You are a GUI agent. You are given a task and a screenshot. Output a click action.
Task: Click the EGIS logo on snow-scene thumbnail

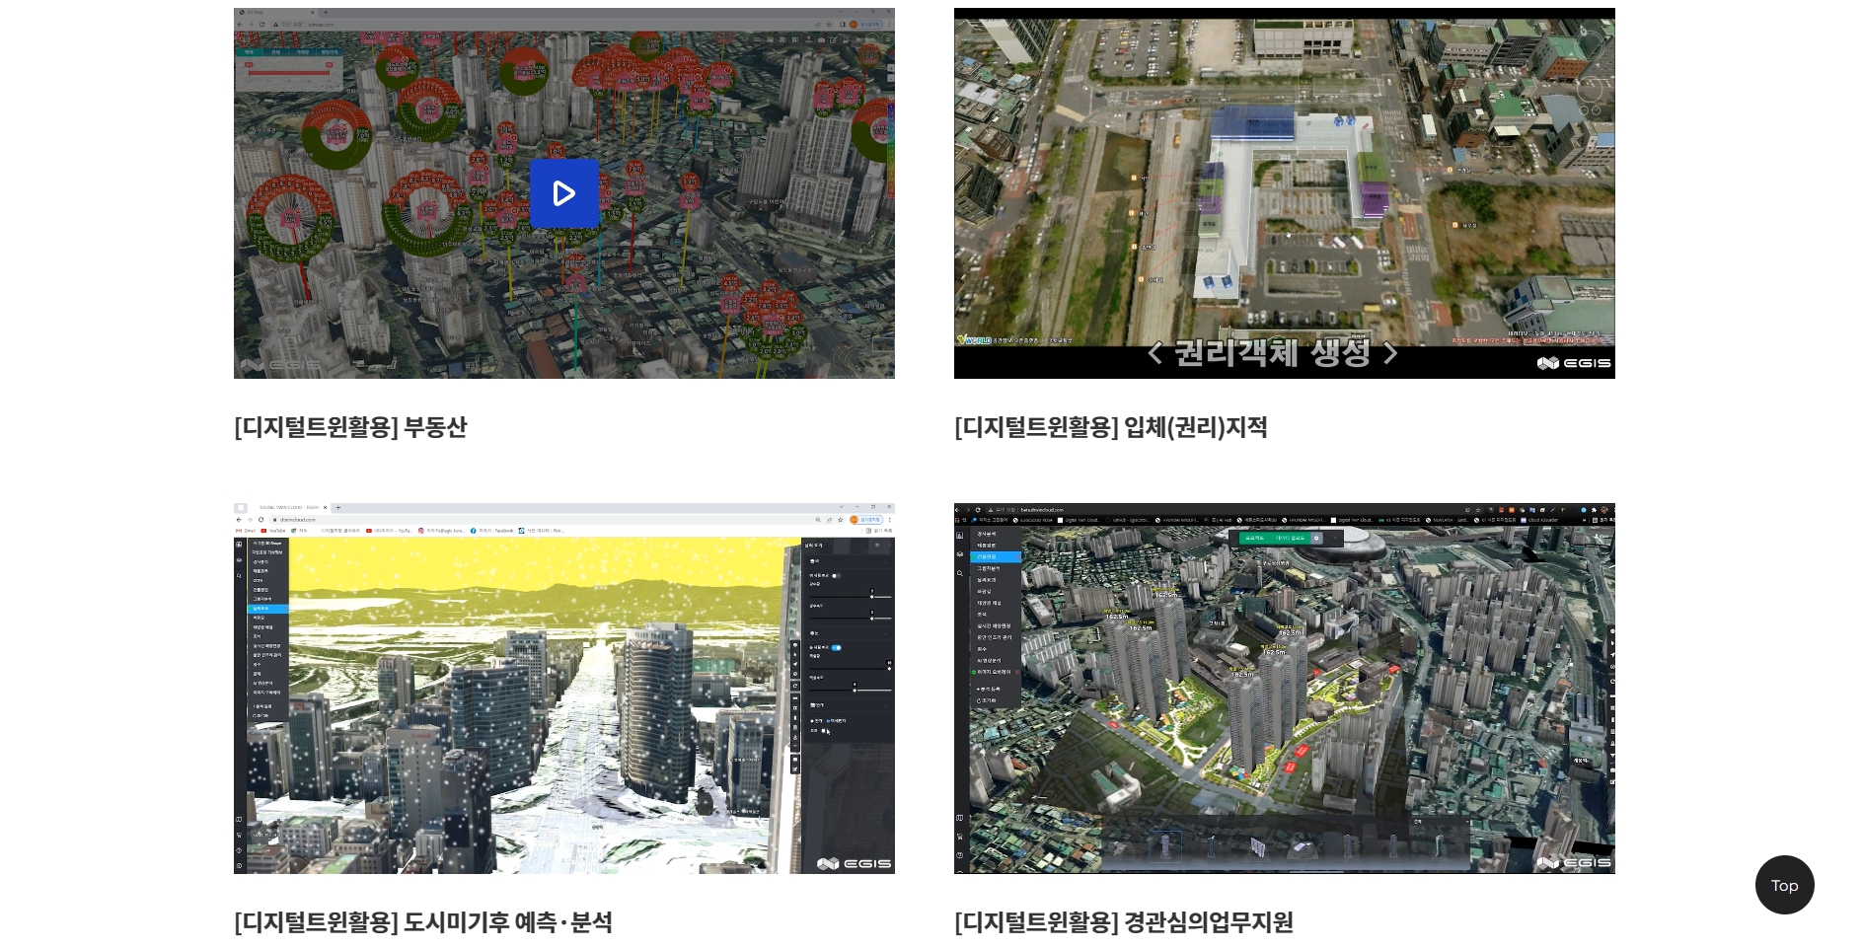tap(855, 863)
